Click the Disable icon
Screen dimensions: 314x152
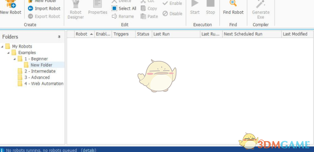[x=165, y=13]
